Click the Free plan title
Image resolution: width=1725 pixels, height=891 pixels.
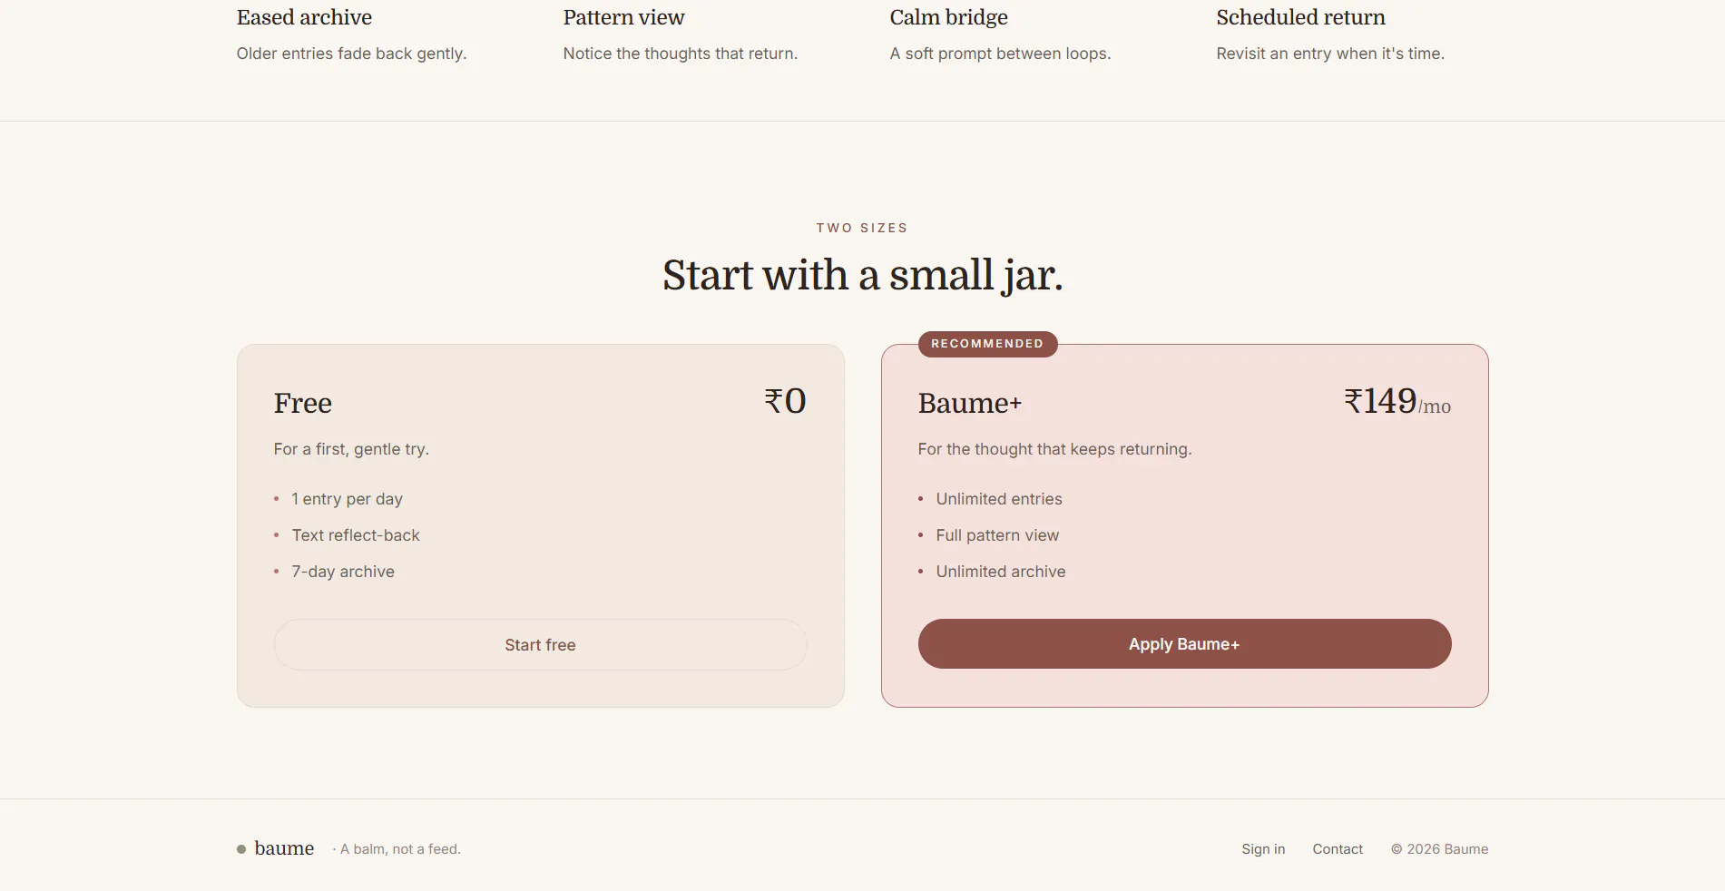(x=303, y=403)
